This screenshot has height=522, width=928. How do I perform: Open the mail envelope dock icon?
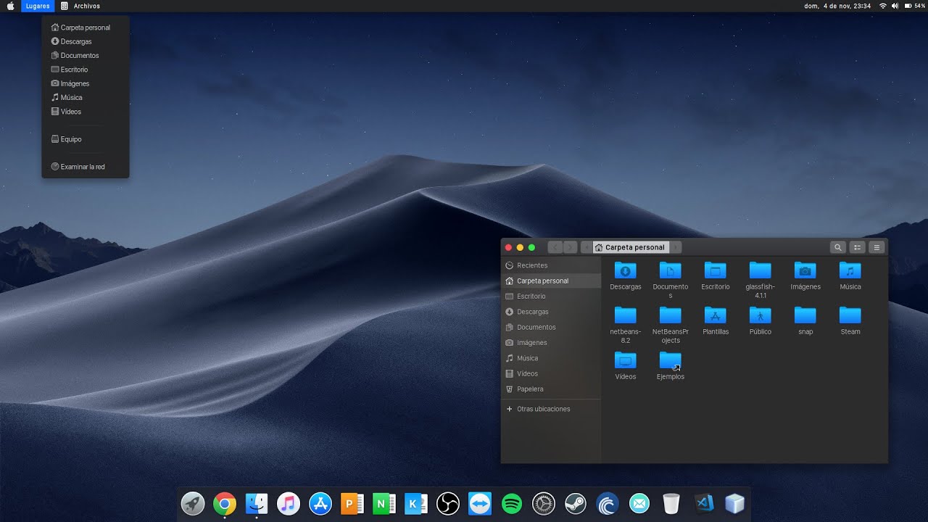639,503
